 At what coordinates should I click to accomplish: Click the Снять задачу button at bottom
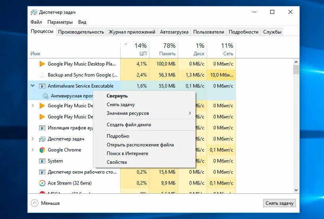click(x=279, y=203)
